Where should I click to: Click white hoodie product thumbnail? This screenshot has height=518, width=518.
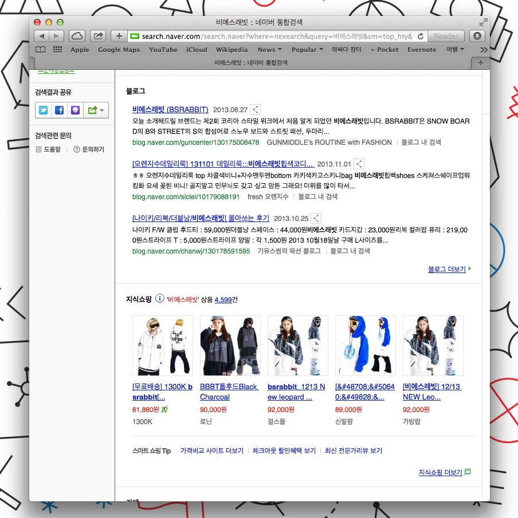[x=162, y=346]
